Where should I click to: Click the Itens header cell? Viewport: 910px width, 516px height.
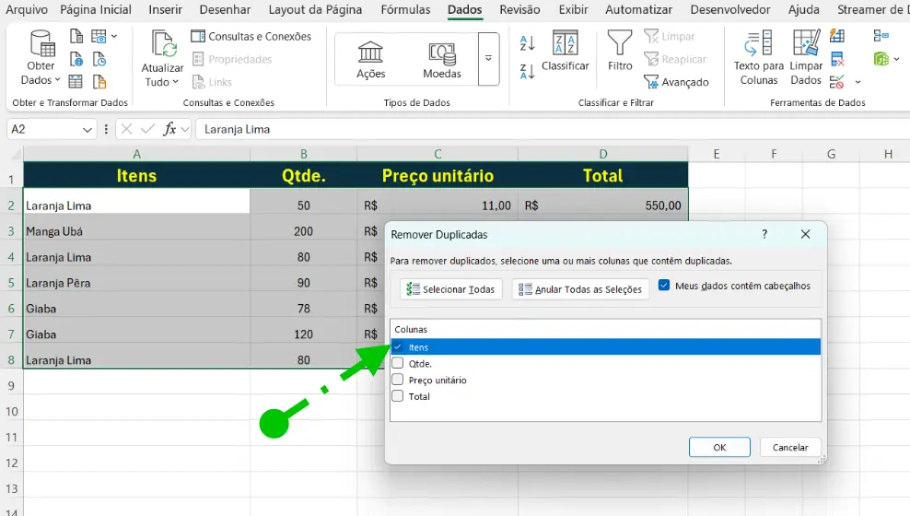(x=137, y=175)
